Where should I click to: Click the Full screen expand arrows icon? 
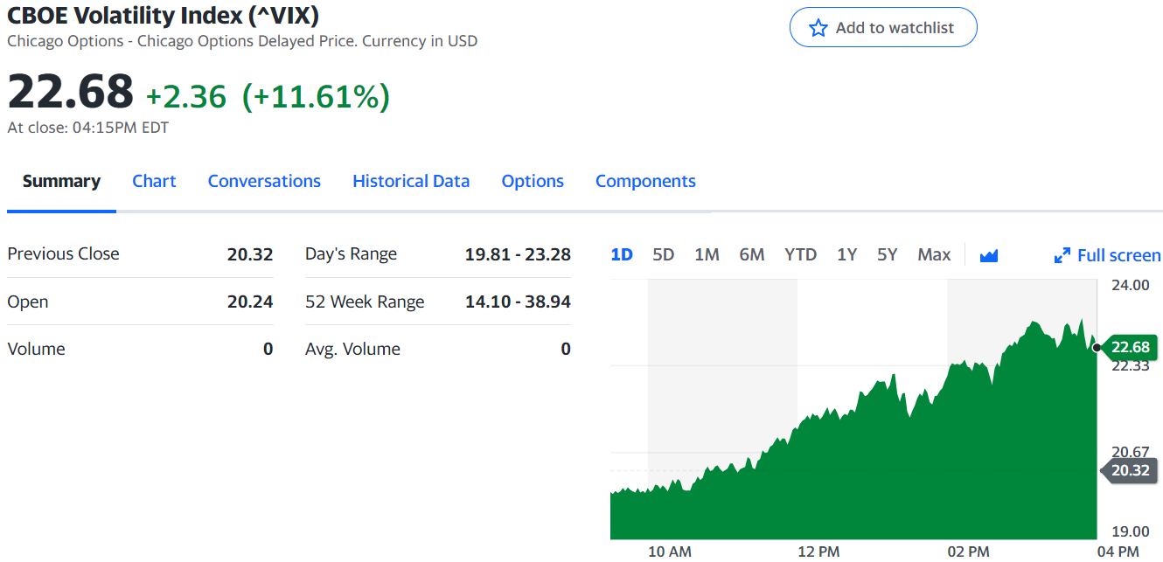pos(1062,255)
